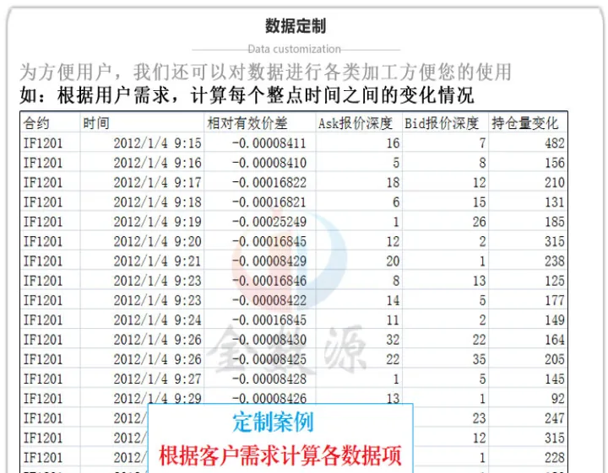Image resolution: width=608 pixels, height=473 pixels.
Task: Click position change value 125
Action: point(555,281)
